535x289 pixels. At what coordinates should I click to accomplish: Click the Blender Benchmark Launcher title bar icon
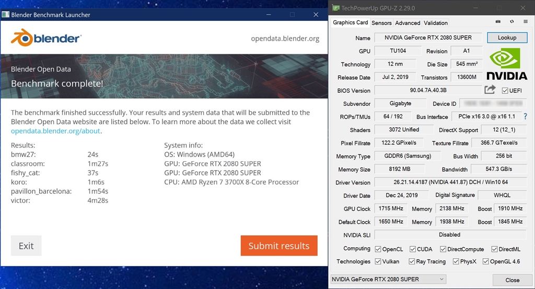click(x=5, y=15)
